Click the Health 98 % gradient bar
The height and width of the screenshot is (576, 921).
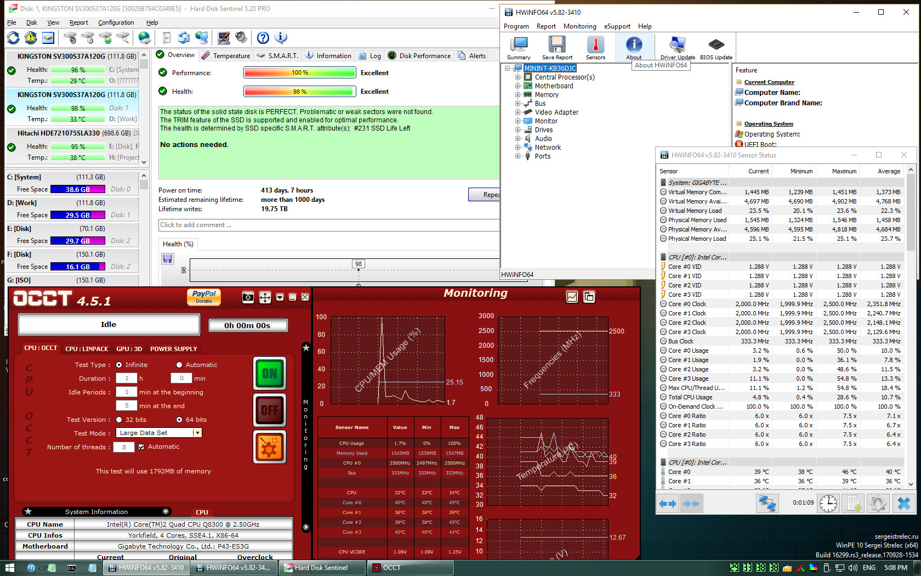coord(299,92)
